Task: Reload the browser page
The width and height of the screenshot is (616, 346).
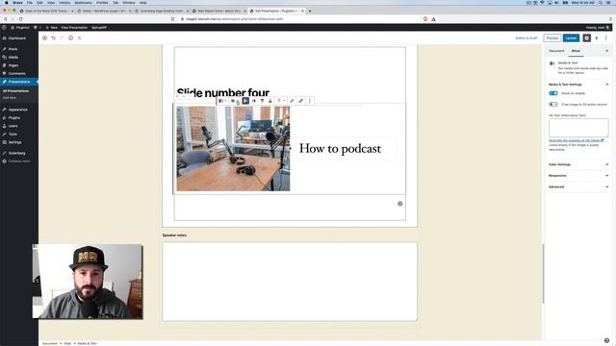Action: click(20, 19)
